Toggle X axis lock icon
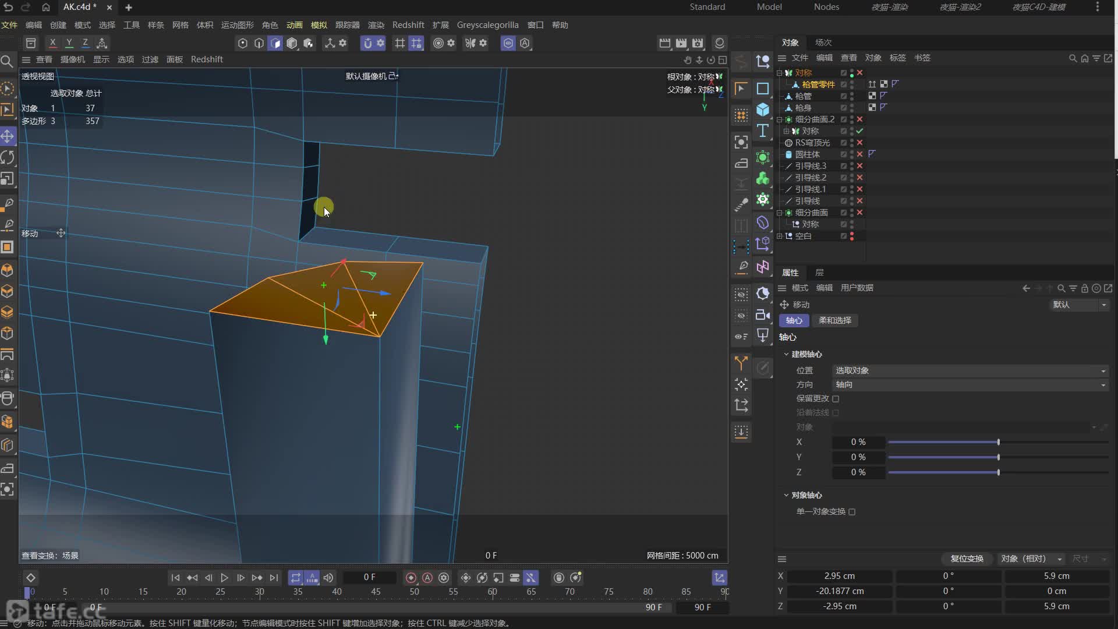The image size is (1118, 629). [52, 43]
